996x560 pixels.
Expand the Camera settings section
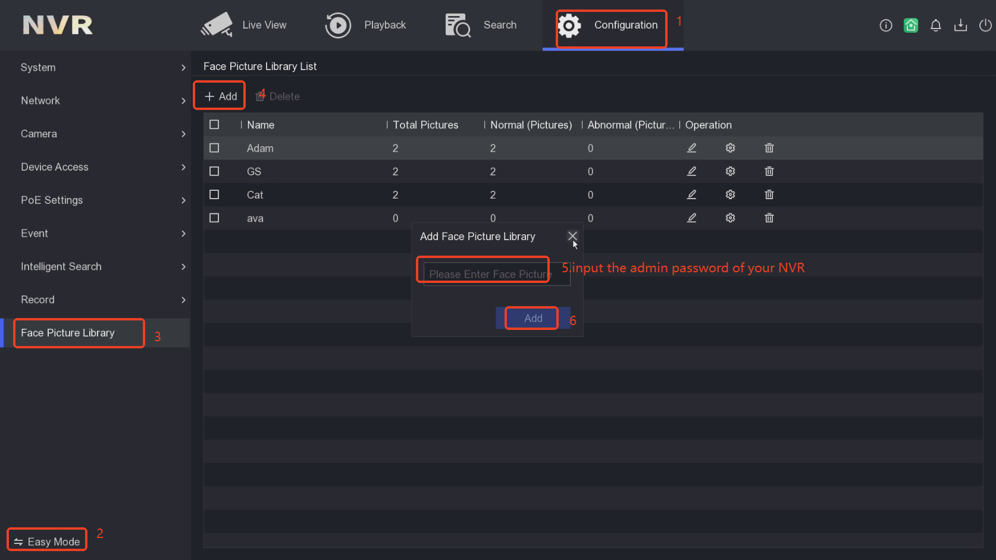tap(95, 134)
